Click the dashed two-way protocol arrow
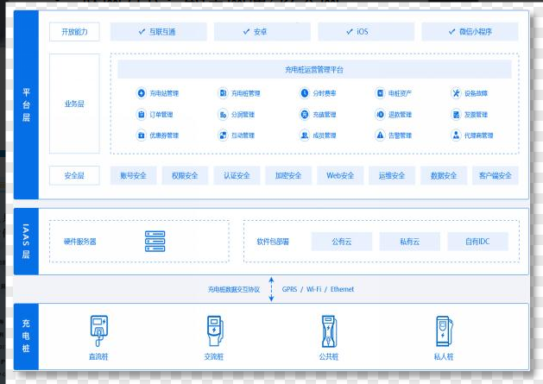 tap(271, 289)
